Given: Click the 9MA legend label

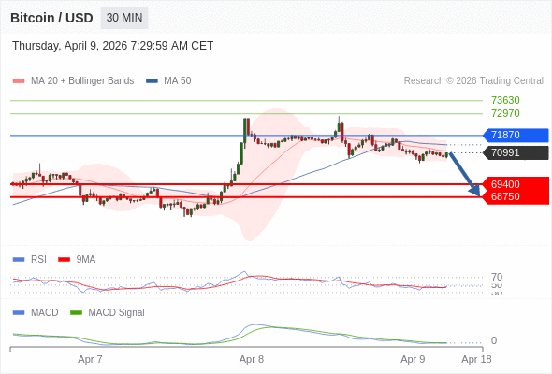Looking at the screenshot, I should tap(86, 260).
